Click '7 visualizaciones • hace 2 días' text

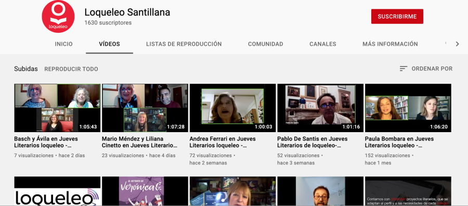[49, 156]
